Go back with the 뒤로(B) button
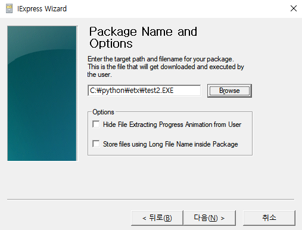302x230 pixels. [157, 218]
